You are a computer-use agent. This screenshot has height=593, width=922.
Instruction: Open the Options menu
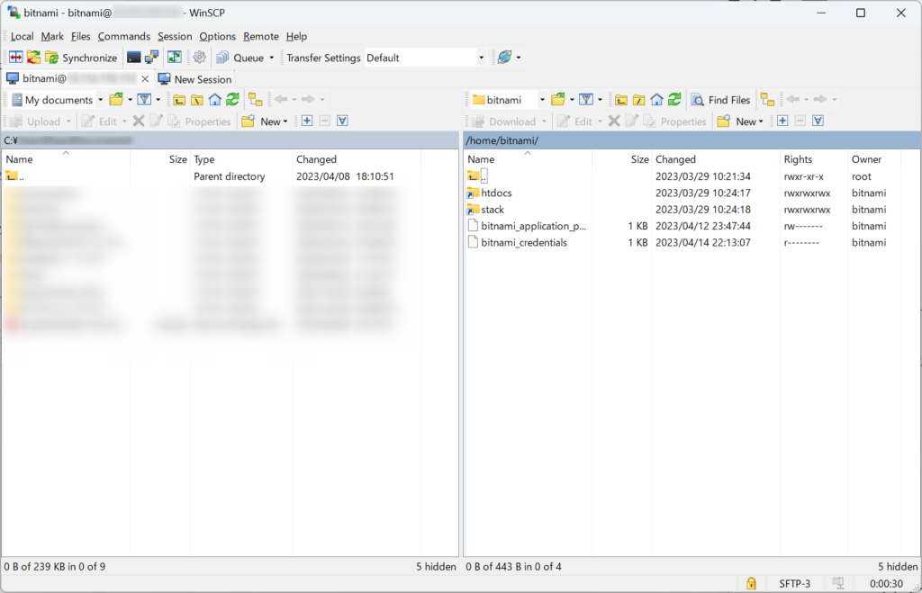coord(218,36)
